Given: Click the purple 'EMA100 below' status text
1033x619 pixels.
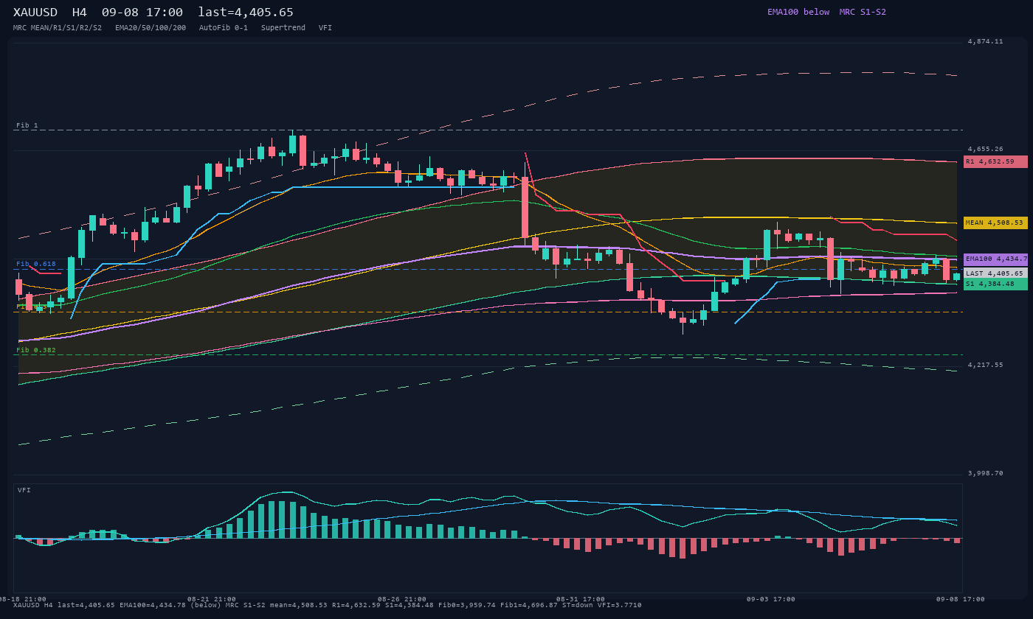Looking at the screenshot, I should click(798, 12).
